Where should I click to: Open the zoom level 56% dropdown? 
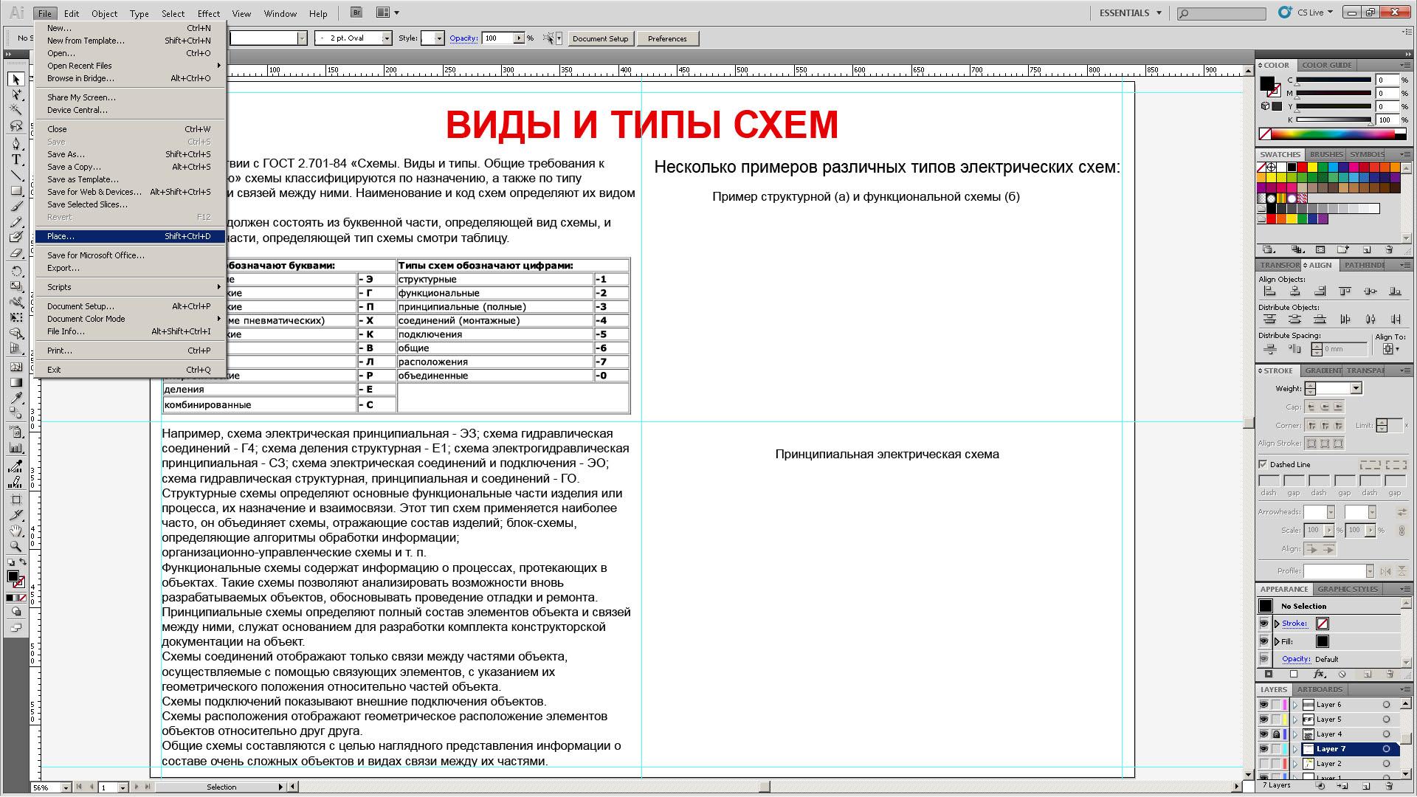(66, 787)
